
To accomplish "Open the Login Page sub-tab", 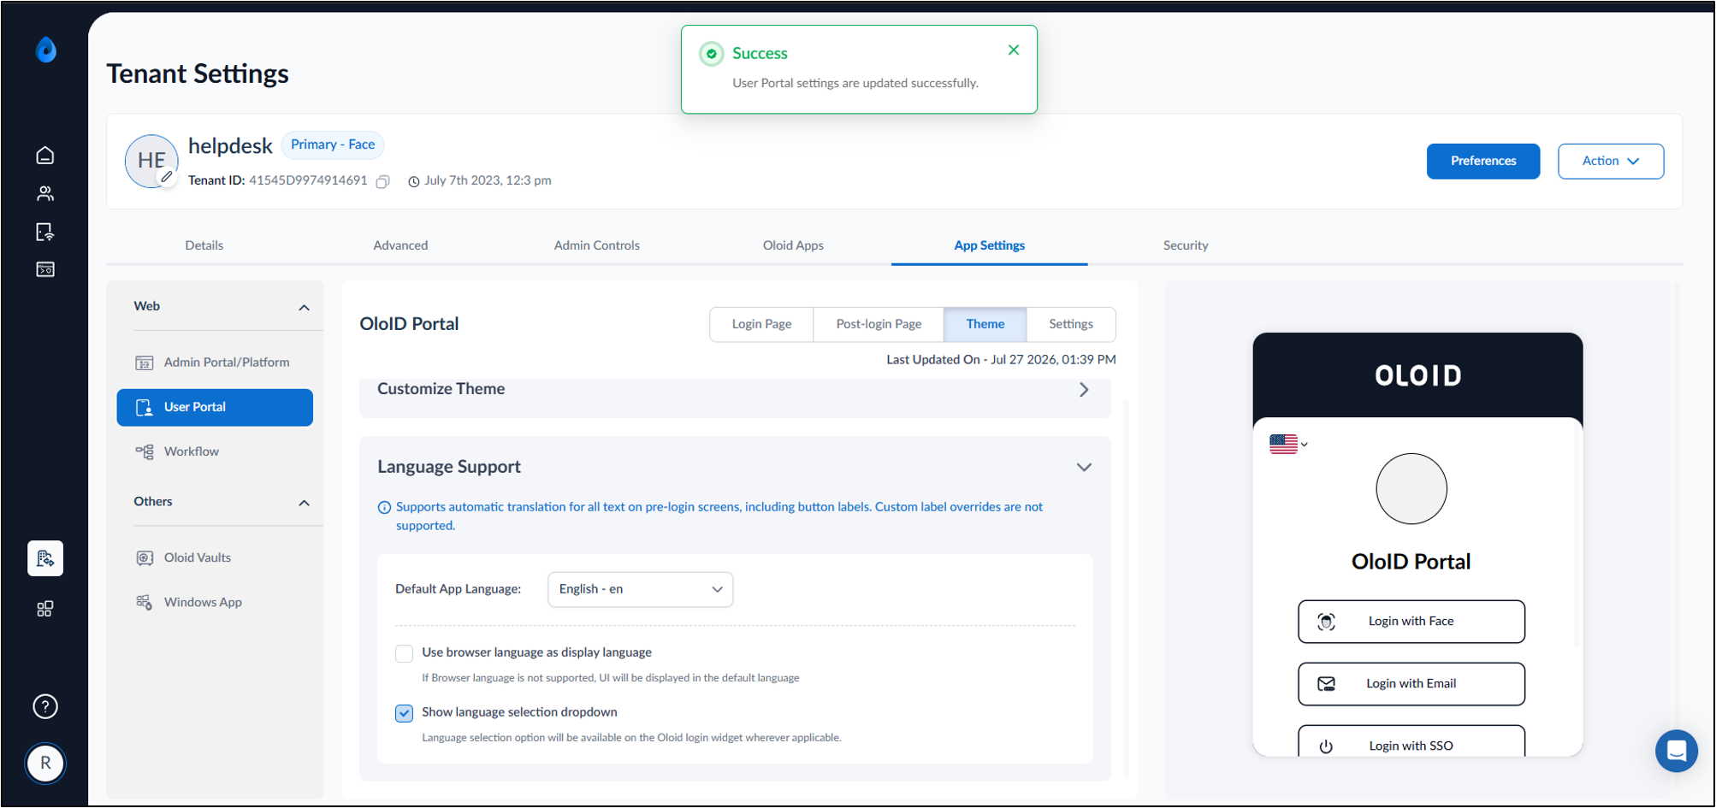I will (x=761, y=325).
